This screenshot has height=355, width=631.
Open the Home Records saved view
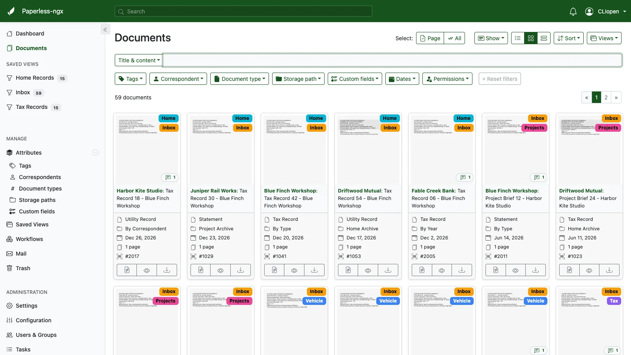pos(35,78)
